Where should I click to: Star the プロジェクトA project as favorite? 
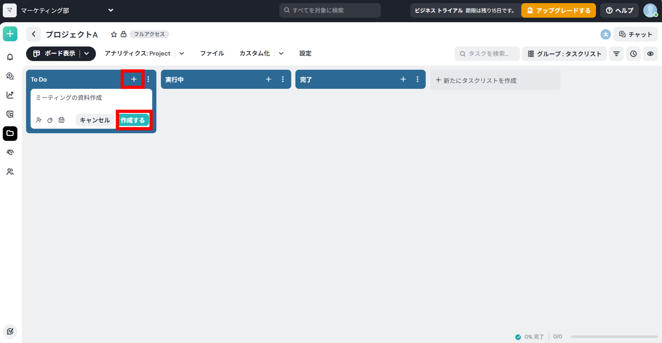114,34
